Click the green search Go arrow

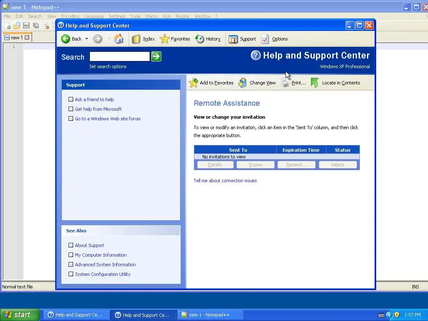[156, 56]
